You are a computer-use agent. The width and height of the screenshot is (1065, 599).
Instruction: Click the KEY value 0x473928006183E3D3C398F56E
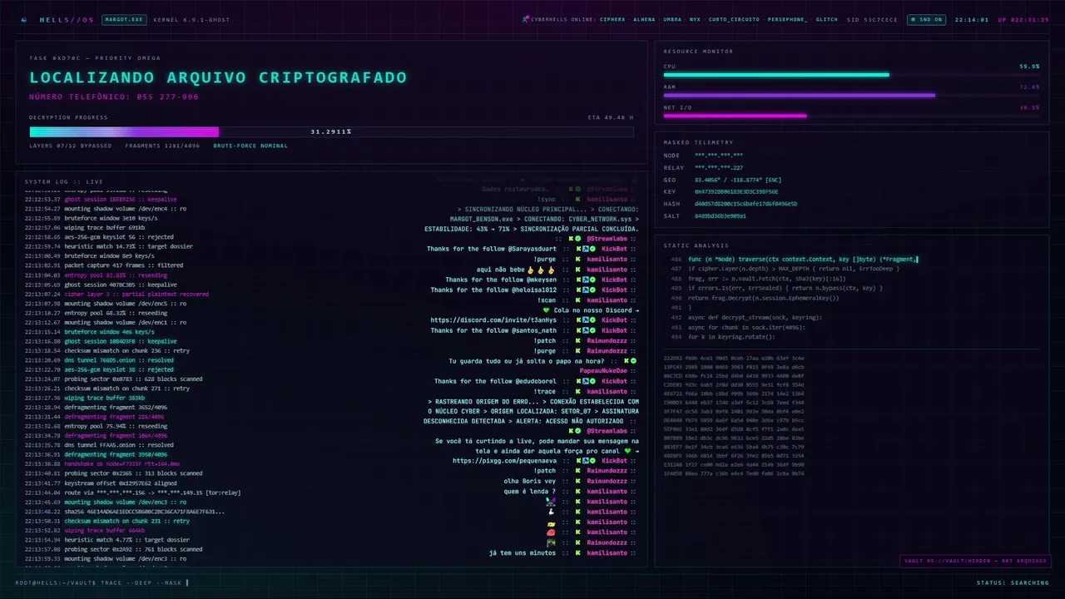(x=736, y=191)
